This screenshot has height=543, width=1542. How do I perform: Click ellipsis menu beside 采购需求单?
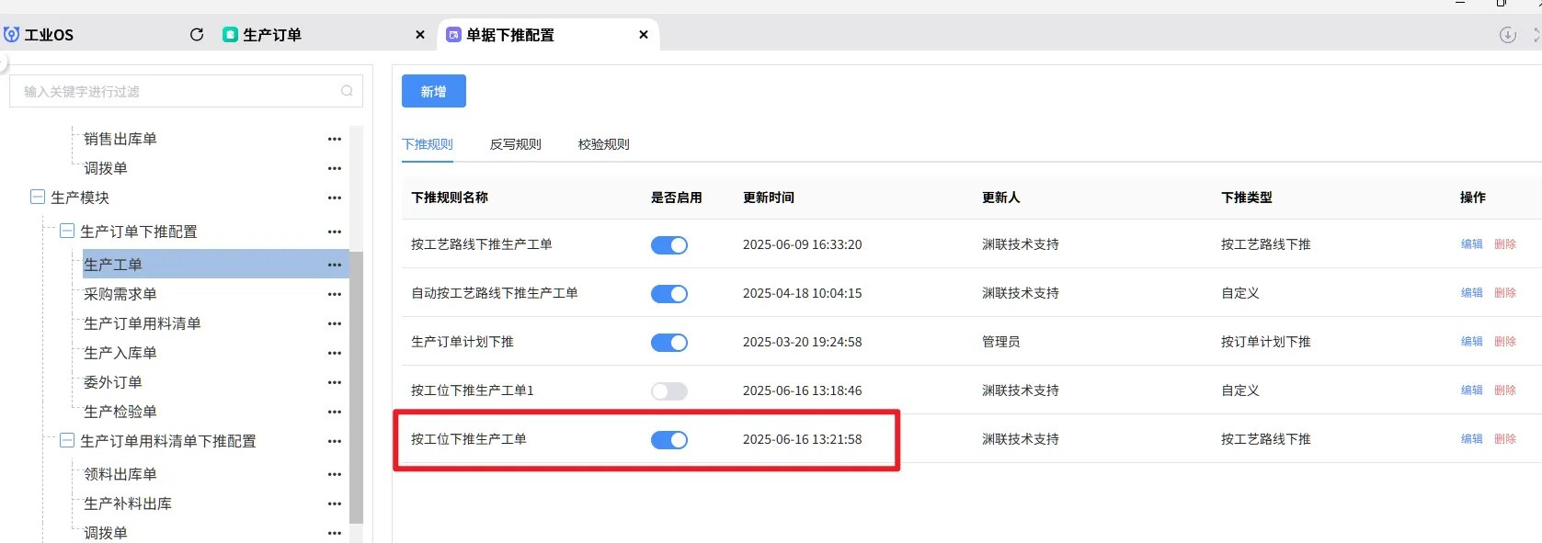point(334,294)
